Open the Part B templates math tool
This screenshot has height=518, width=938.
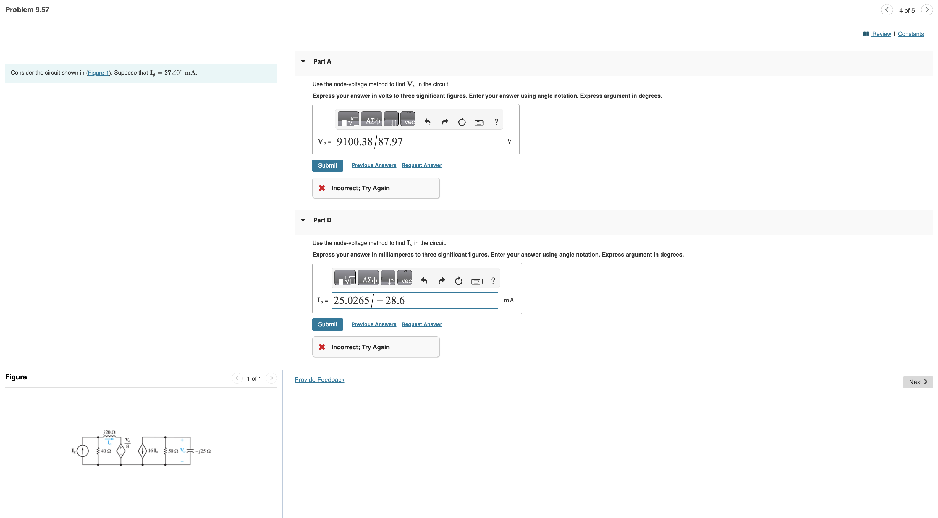(345, 278)
